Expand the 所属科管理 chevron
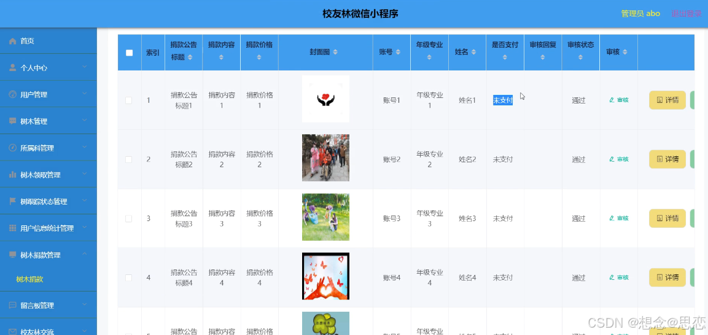Screen dimensions: 708x335 tap(85, 147)
